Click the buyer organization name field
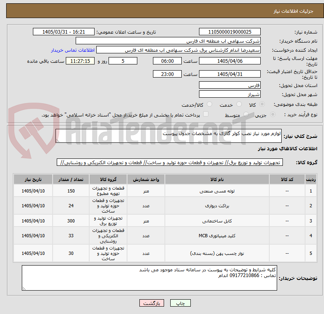 (168, 41)
